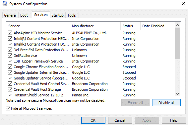Image resolution: width=188 pixels, height=125 pixels.
Task: Click ALPSALPINE Co., Ltd. manufacturer cell
Action: tap(89, 33)
